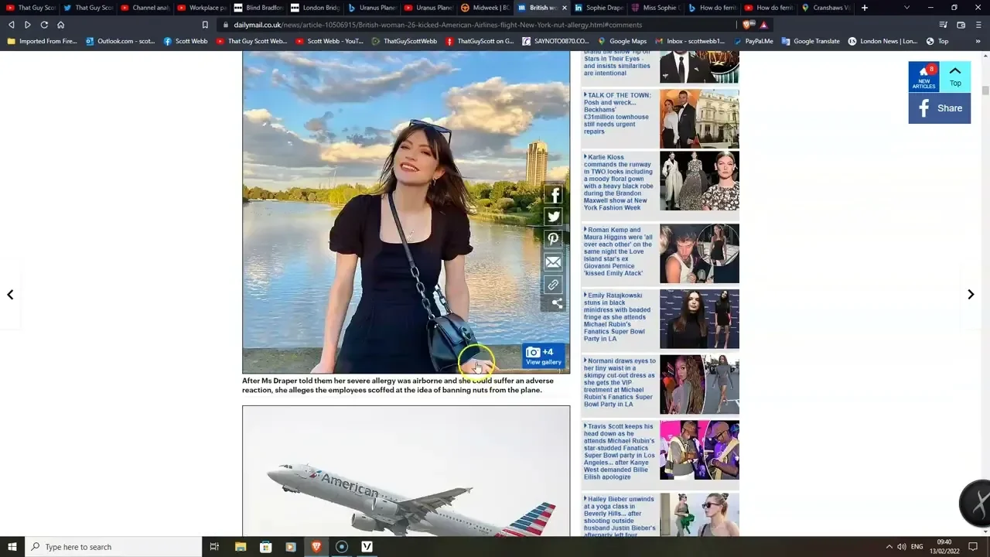
Task: Show hidden system tray icons
Action: [x=889, y=547]
